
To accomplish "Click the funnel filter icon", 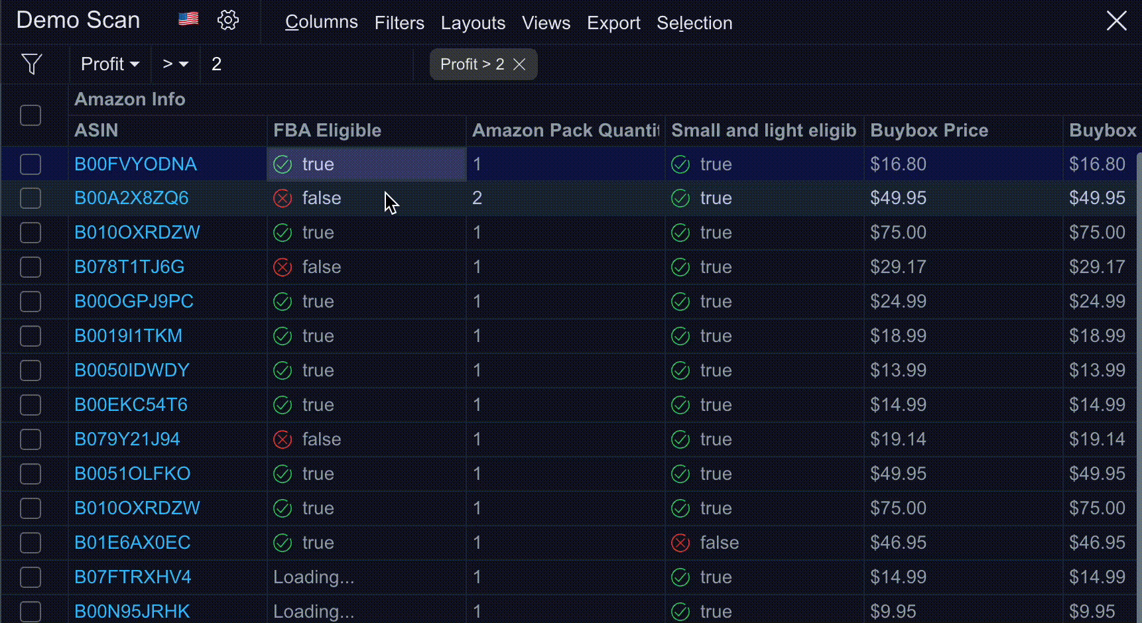I will (32, 64).
